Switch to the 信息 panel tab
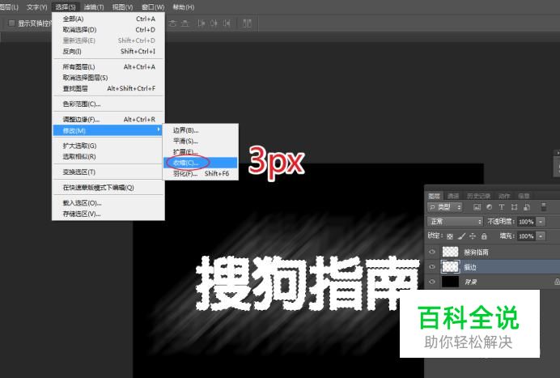The image size is (560, 378). click(524, 196)
